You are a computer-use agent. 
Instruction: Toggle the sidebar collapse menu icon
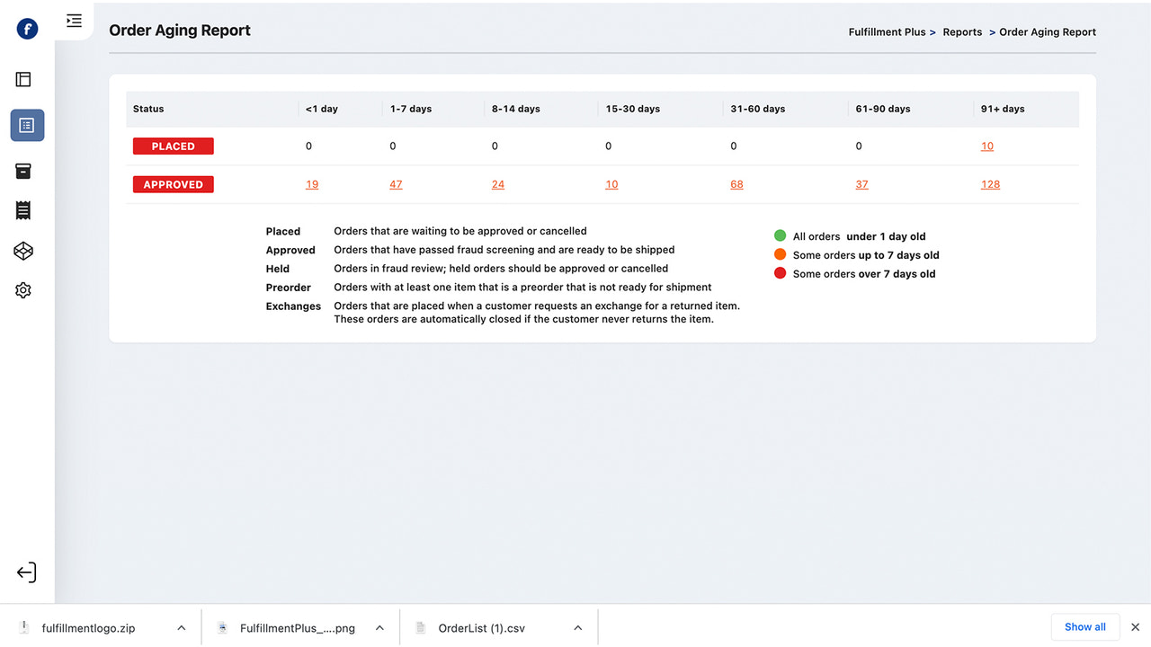coord(74,21)
